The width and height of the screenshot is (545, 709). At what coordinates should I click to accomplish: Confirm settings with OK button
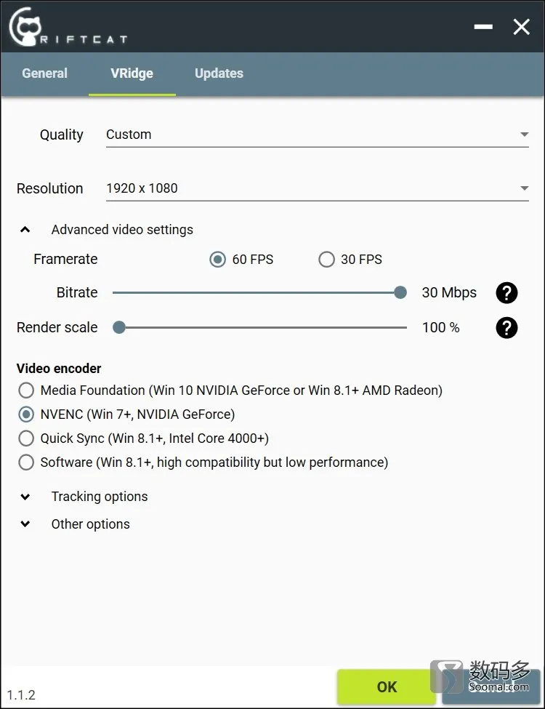tap(387, 687)
